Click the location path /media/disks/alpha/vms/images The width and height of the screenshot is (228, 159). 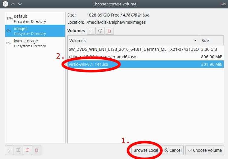(x=116, y=22)
